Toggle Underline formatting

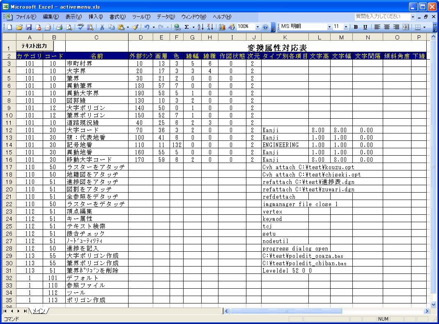click(365, 27)
